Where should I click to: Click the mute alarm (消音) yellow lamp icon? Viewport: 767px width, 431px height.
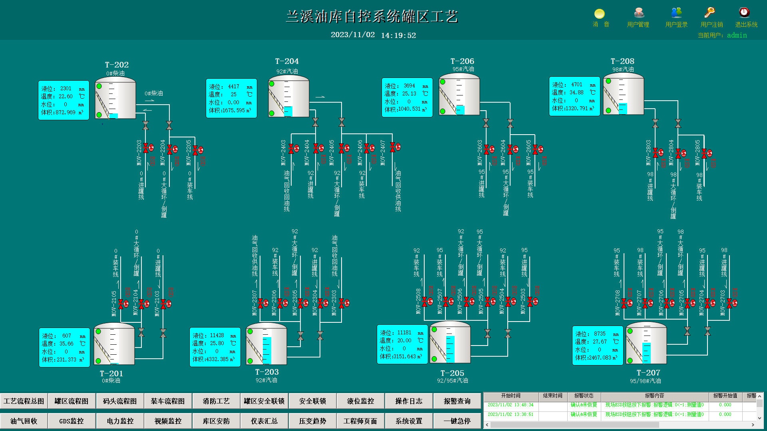pos(599,14)
